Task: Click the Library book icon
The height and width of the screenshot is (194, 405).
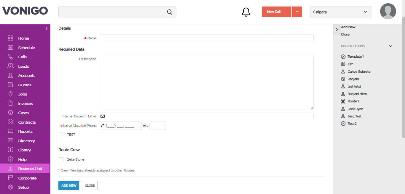Action: [x=10, y=150]
